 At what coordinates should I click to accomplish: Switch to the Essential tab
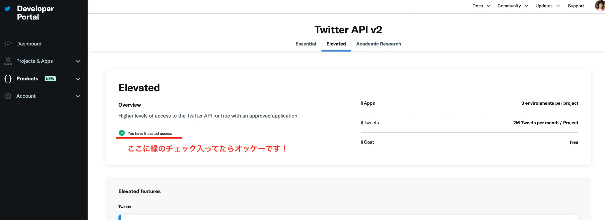click(306, 44)
